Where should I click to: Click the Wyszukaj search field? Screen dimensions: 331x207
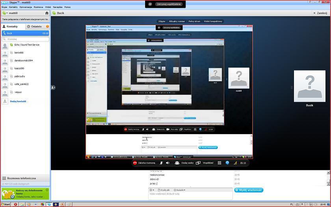pyautogui.click(x=25, y=39)
